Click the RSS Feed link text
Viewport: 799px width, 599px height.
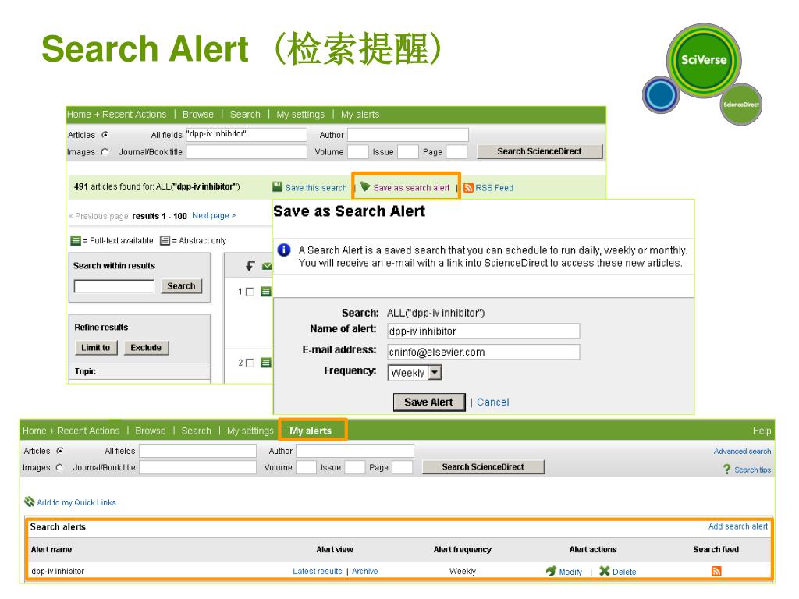coord(494,187)
